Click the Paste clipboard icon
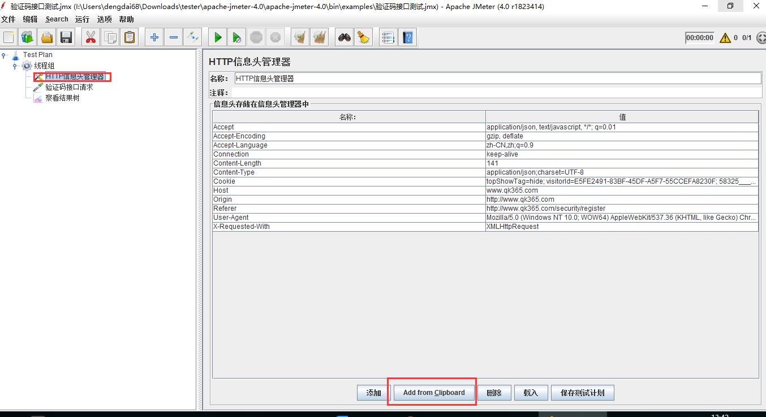The image size is (766, 417). (130, 38)
